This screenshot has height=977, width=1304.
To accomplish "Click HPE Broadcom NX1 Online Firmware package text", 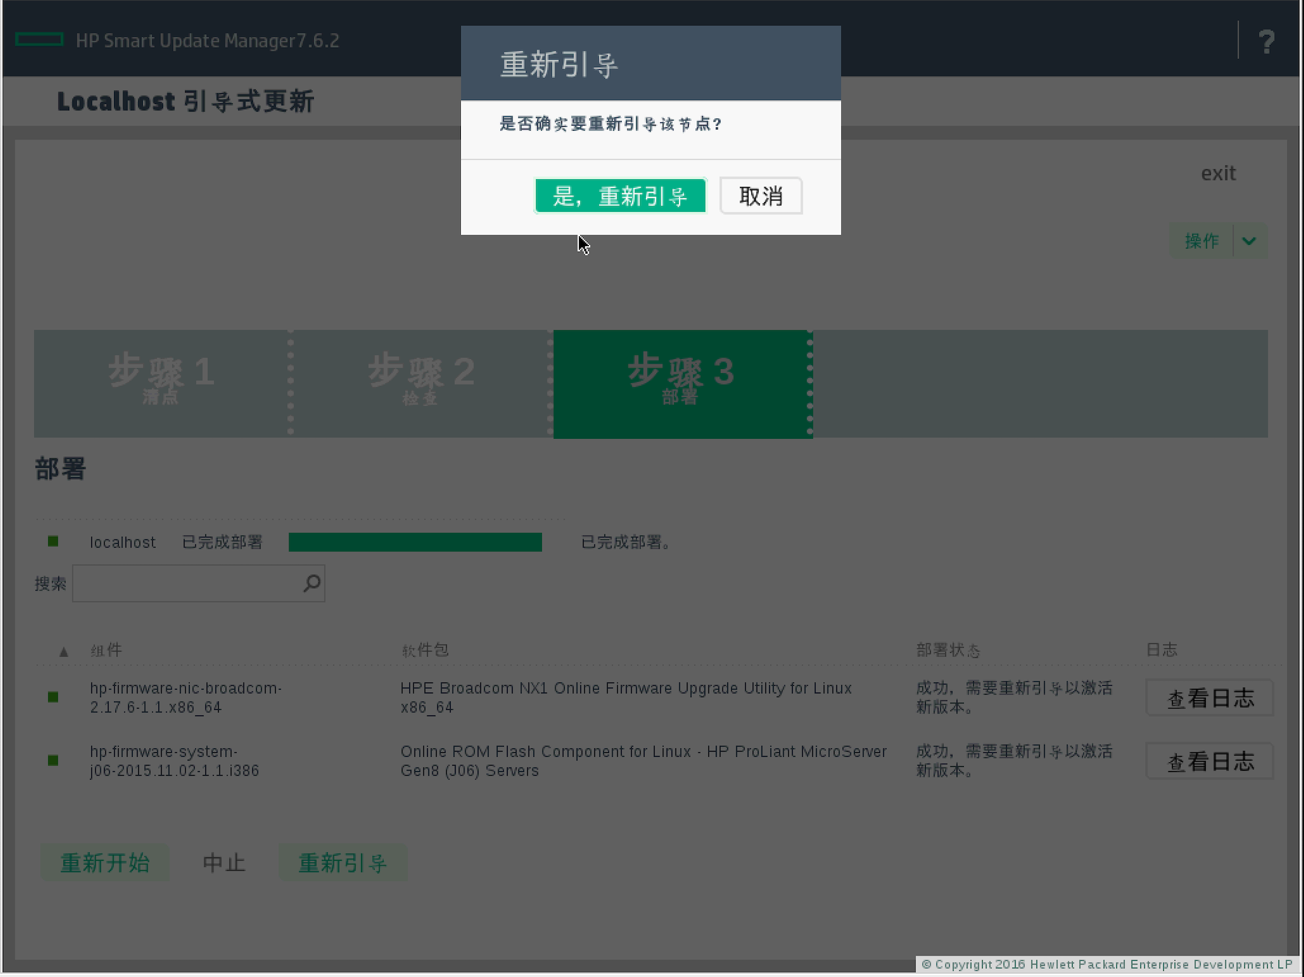I will click(x=626, y=698).
